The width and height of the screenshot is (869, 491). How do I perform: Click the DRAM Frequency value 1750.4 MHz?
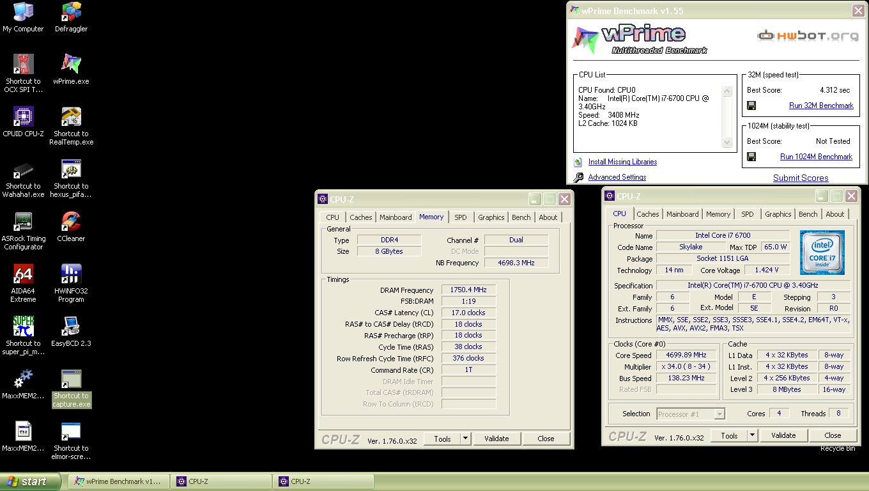click(468, 290)
